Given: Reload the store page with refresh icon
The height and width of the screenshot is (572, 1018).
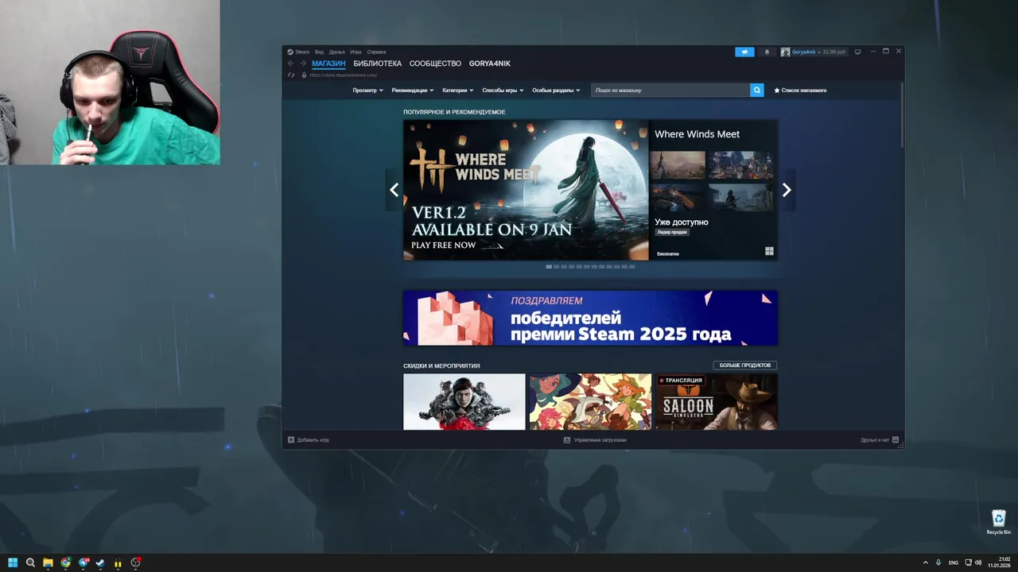Looking at the screenshot, I should tap(291, 75).
